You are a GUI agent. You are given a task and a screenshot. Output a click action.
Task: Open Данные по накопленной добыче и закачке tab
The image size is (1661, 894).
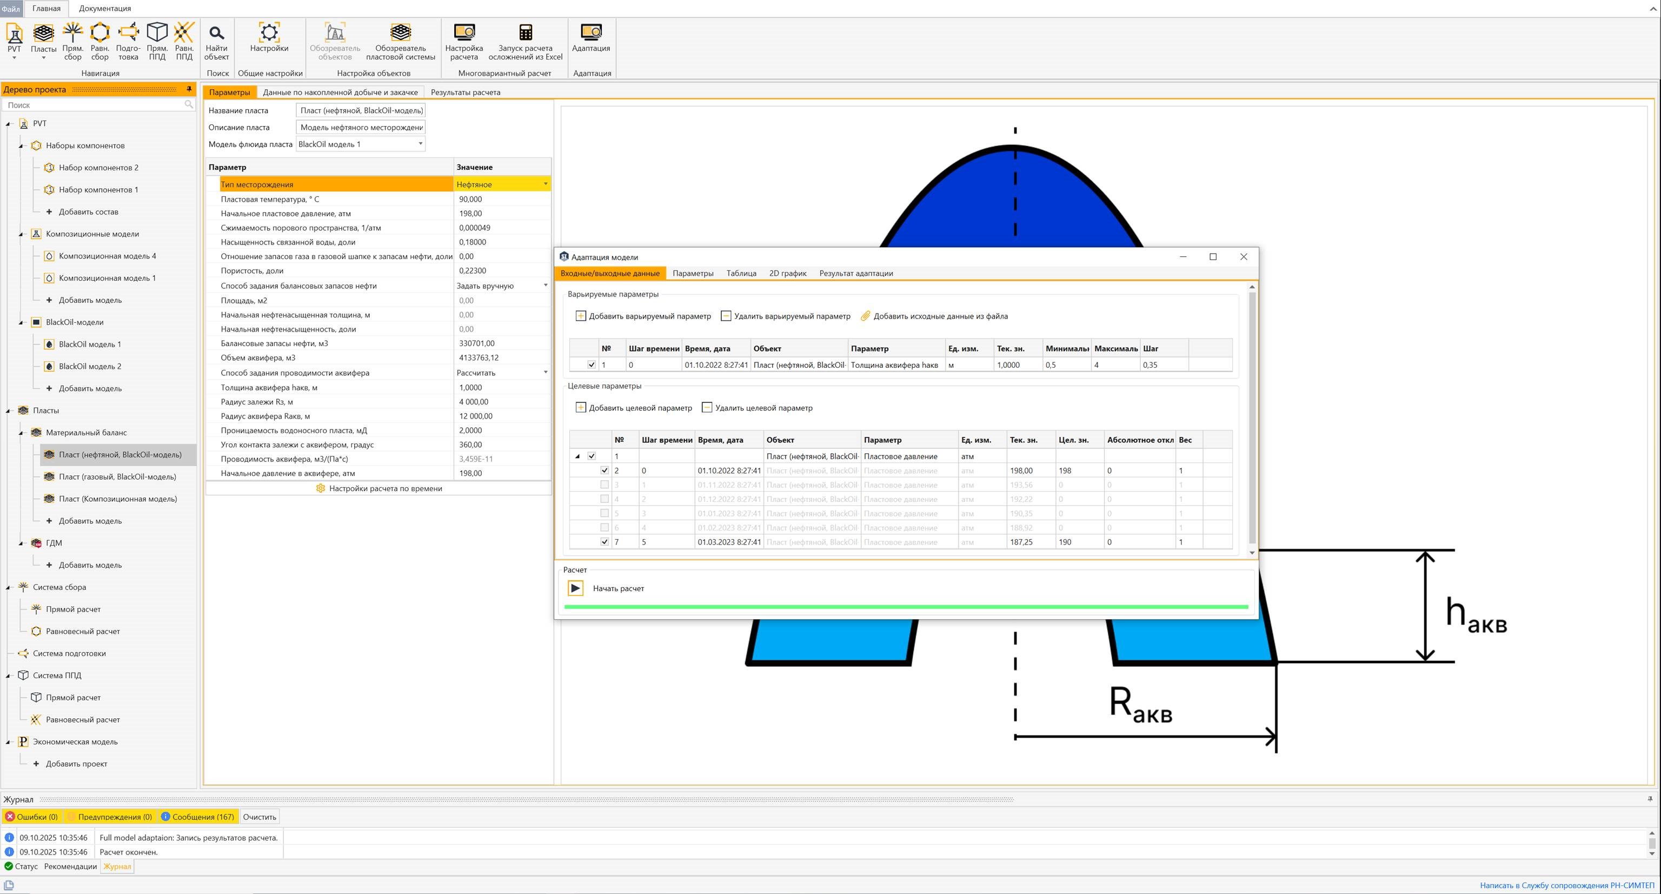tap(340, 92)
